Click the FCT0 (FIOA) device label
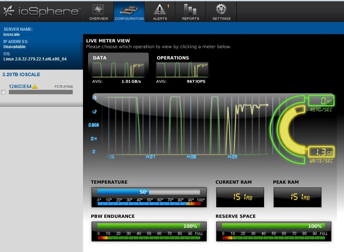Image resolution: width=344 pixels, height=252 pixels. pyautogui.click(x=64, y=87)
